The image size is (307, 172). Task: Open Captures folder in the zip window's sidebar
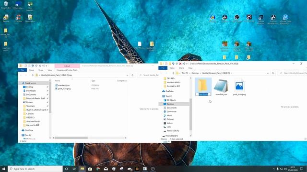[30, 114]
